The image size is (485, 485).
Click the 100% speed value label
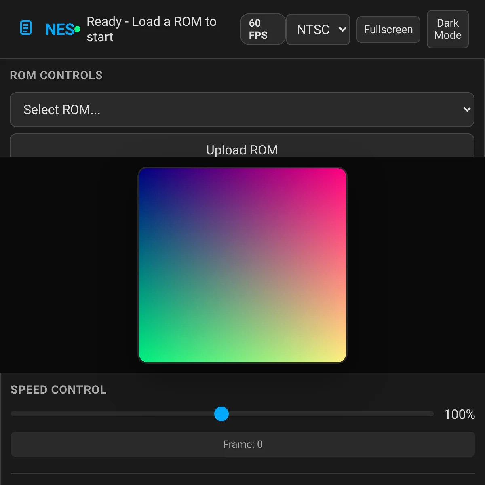point(459,414)
